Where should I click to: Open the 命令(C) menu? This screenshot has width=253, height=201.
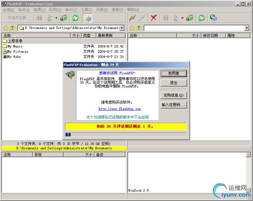point(71,10)
